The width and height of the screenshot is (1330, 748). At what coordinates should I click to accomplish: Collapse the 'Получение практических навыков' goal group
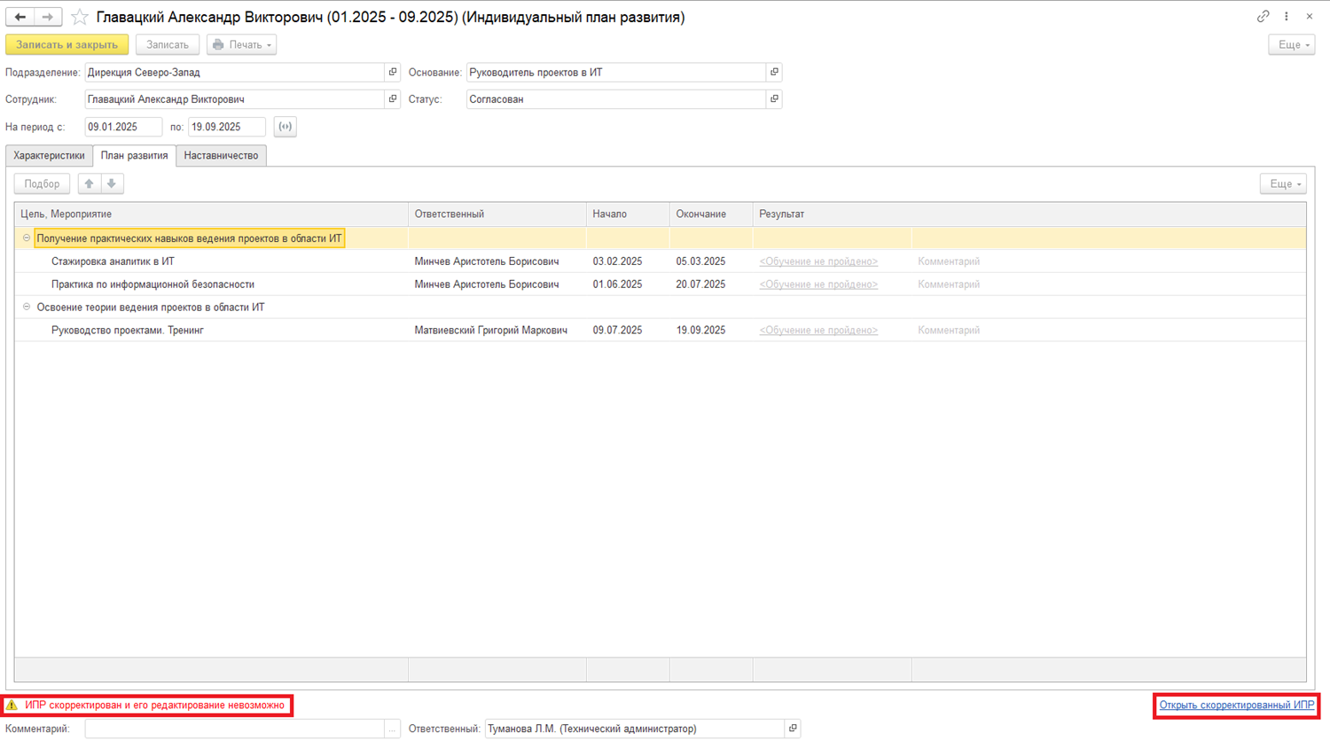27,238
